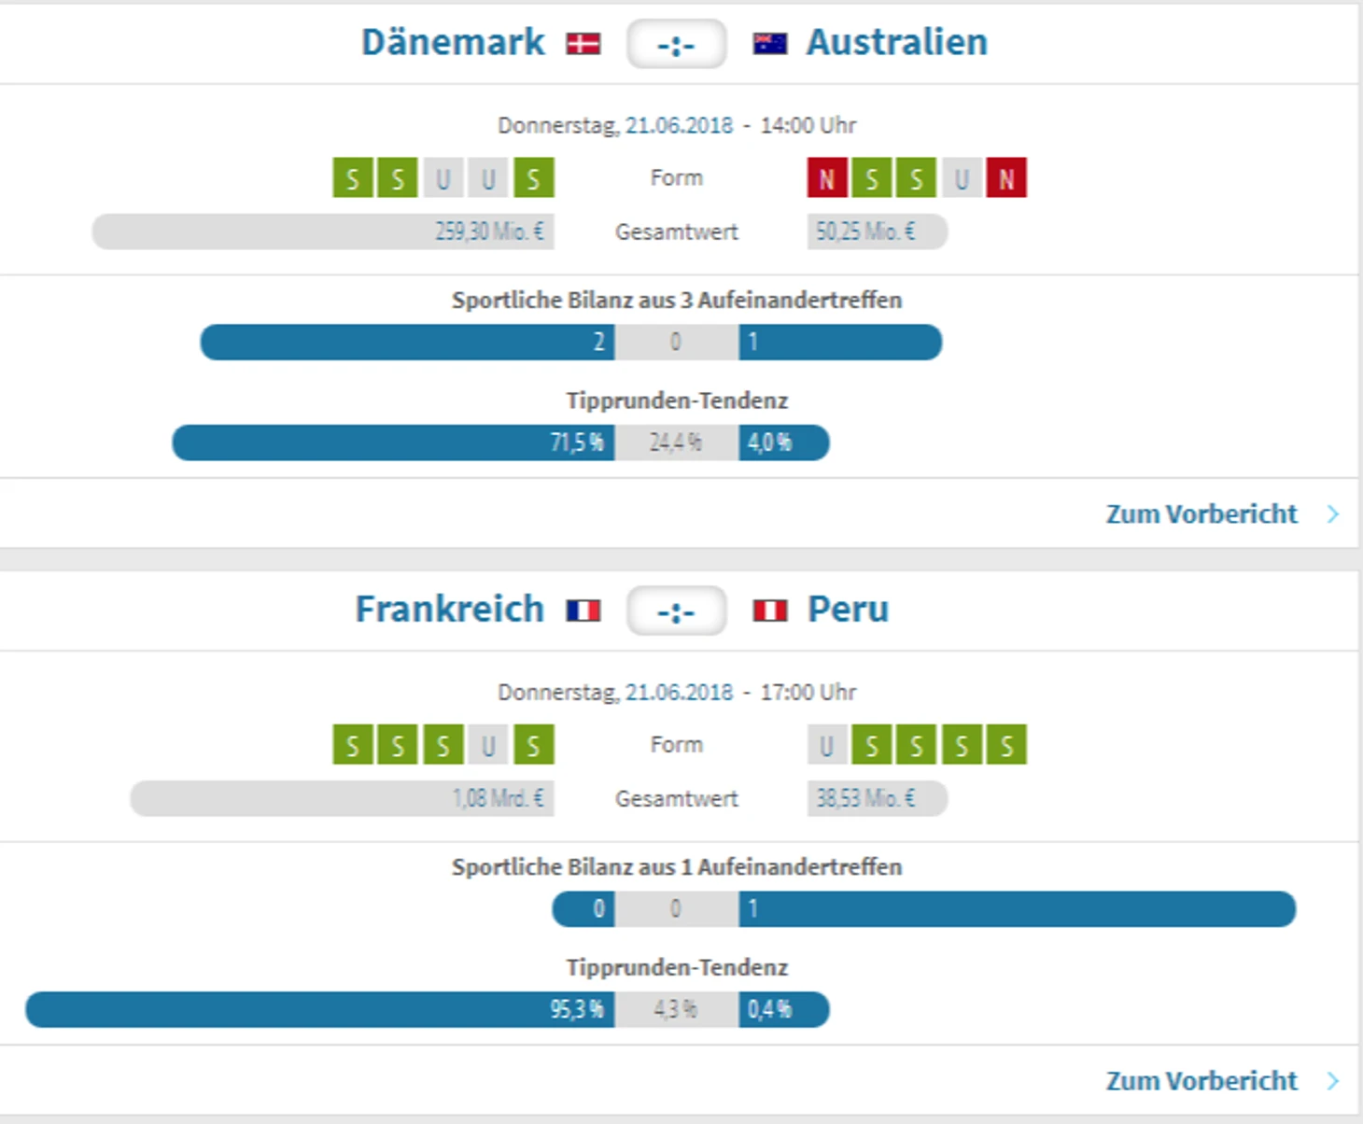This screenshot has height=1124, width=1363.
Task: Open Zum Vorbericht for Dänemark–Australien
Action: click(1201, 514)
